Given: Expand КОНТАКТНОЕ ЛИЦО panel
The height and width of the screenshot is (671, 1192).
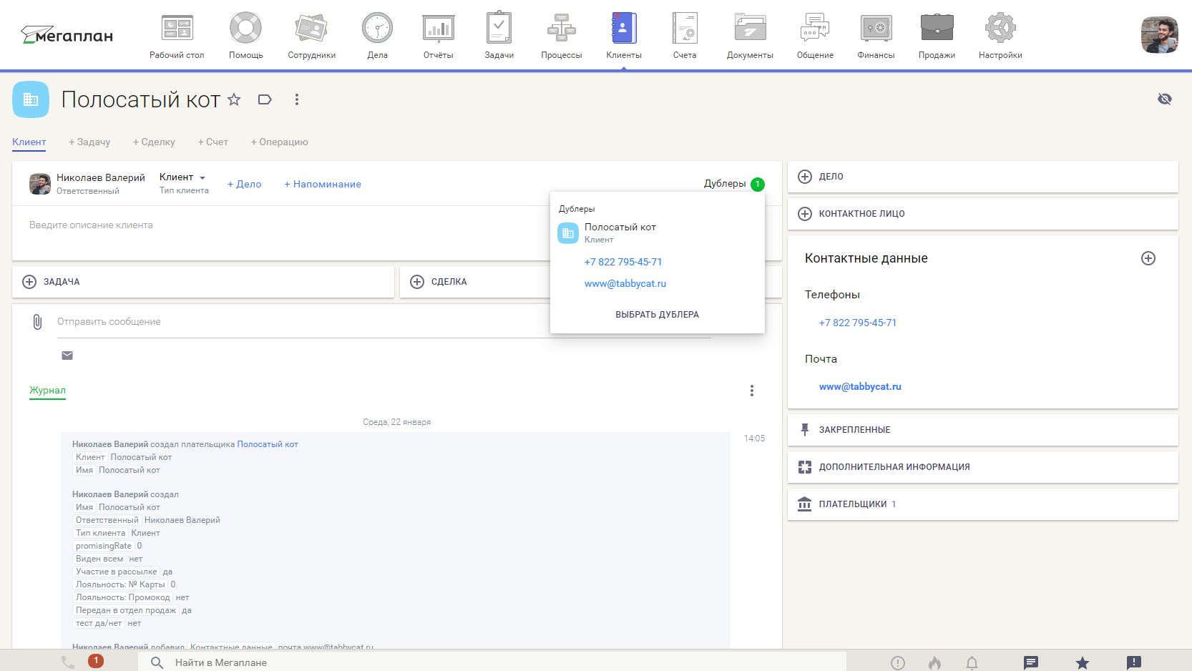Looking at the screenshot, I should click(983, 214).
